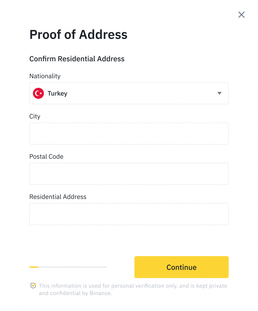Click the Residential Address label
Image resolution: width=258 pixels, height=311 pixels.
(58, 197)
